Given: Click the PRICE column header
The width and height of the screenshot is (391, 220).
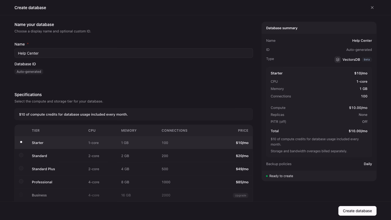Looking at the screenshot, I should pos(243,131).
